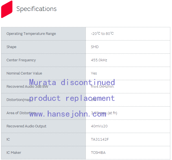The width and height of the screenshot is (172, 160).
Task: Click the TA31142F IC value
Action: pos(100,139)
